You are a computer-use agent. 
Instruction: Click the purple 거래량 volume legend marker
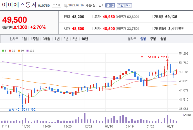click(x=183, y=115)
